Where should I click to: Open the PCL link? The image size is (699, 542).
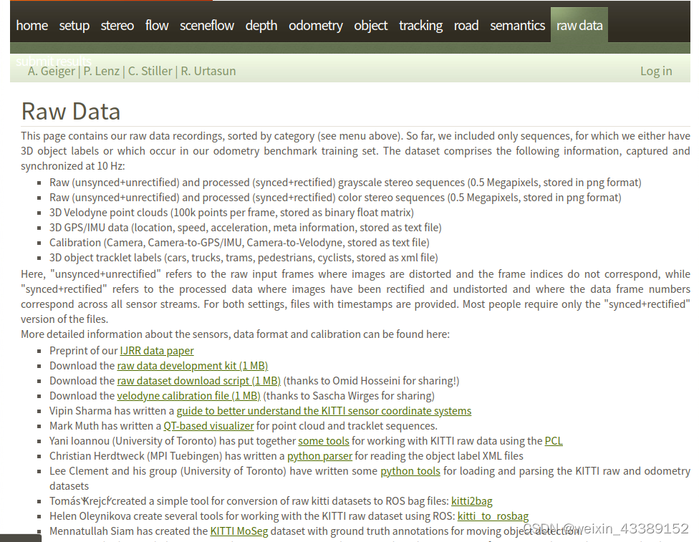554,441
